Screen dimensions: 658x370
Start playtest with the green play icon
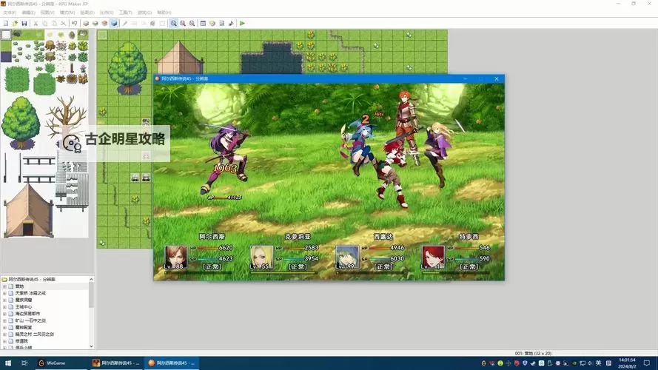pos(242,24)
